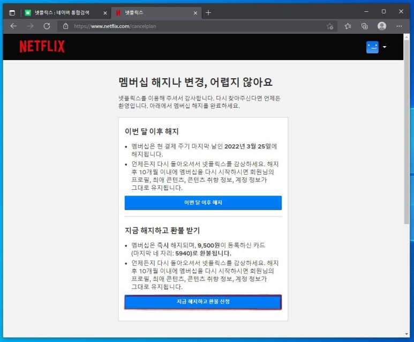Screen dimensions: 414x342
Task: Expand the profile menu dropdown arrow
Action: [385, 47]
